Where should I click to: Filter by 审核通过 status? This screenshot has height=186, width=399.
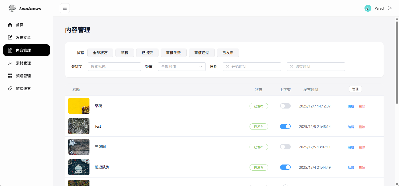pyautogui.click(x=202, y=53)
